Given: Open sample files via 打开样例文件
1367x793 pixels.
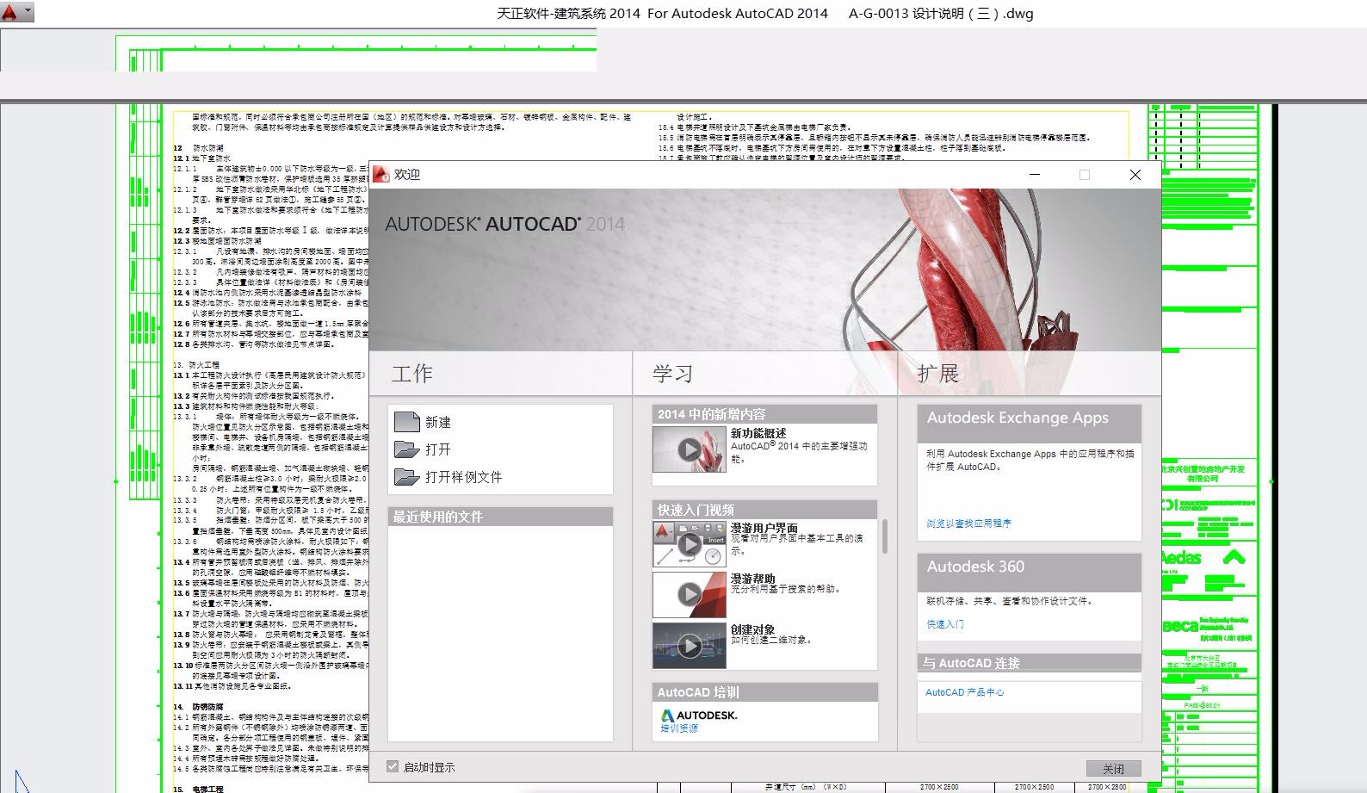Looking at the screenshot, I should [x=463, y=477].
